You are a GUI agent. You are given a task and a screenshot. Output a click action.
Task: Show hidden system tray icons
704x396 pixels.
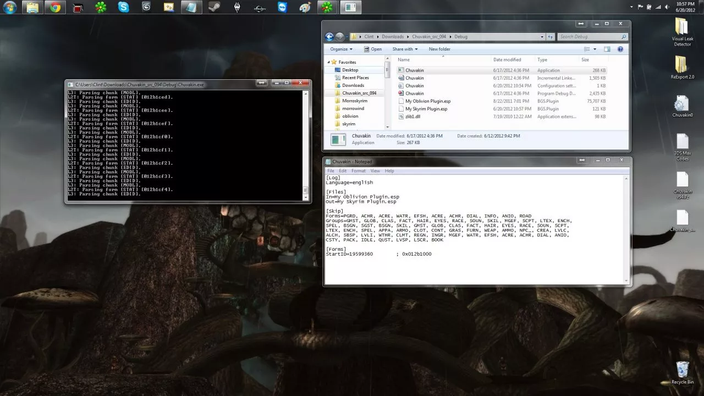pos(631,7)
